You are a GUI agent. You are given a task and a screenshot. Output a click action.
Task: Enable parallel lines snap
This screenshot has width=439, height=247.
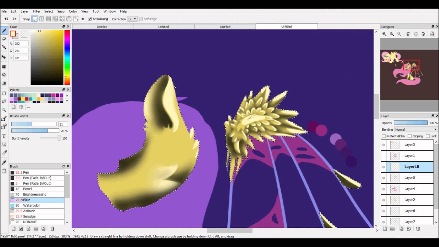coord(41,19)
